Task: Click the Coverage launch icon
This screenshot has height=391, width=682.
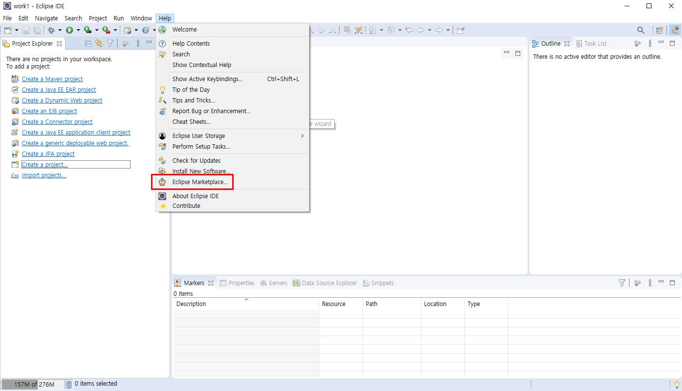Action: pyautogui.click(x=87, y=30)
